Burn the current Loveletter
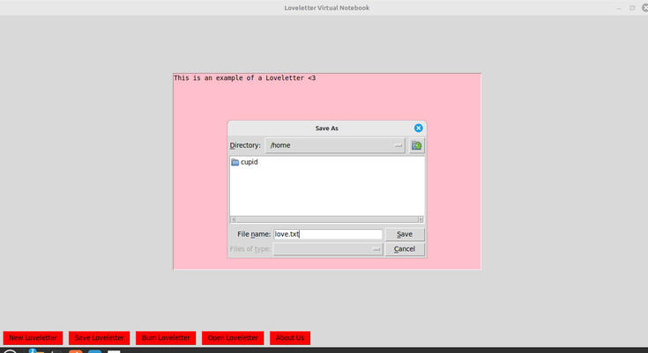The width and height of the screenshot is (648, 353). tap(166, 338)
